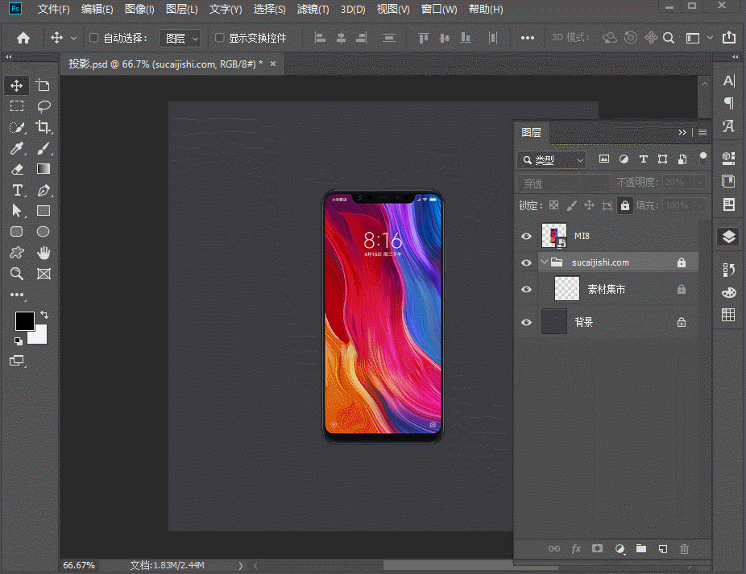Open the Search magnifier in options bar
746x574 pixels.
pyautogui.click(x=669, y=38)
